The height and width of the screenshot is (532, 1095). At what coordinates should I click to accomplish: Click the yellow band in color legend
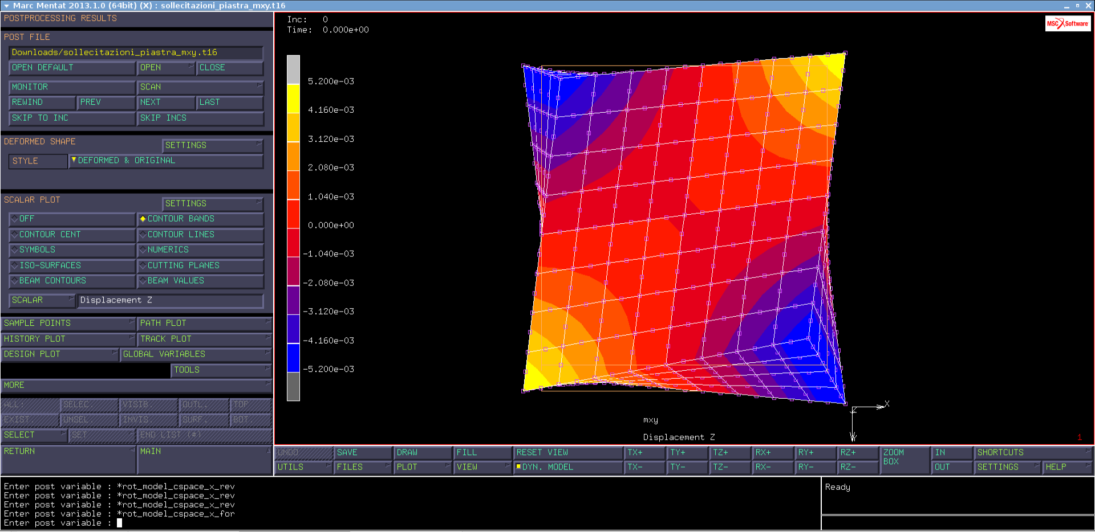point(293,99)
